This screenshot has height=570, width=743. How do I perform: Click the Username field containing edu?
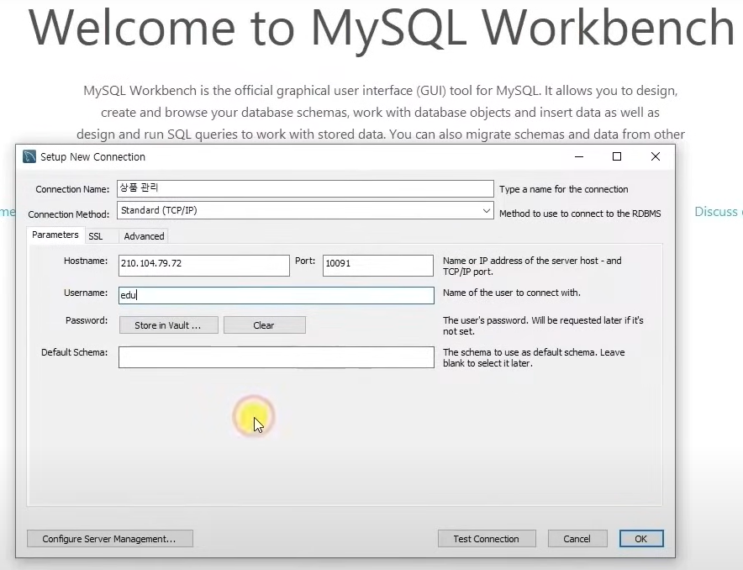pos(277,295)
